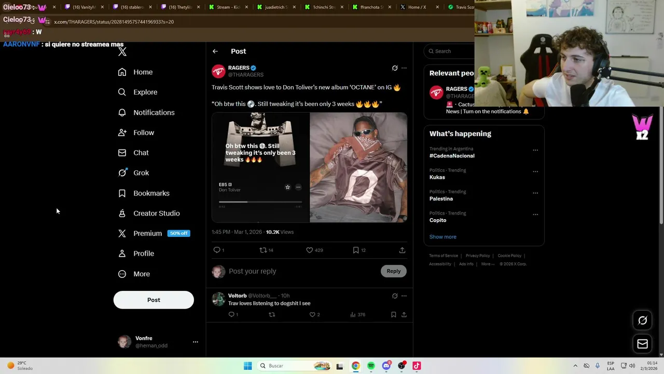
Task: Open Bookmarks from the sidebar
Action: 144,193
